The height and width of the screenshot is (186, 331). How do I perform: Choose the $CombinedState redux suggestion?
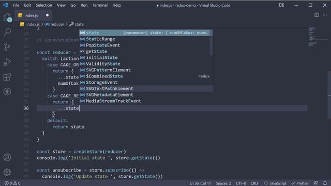point(146,76)
